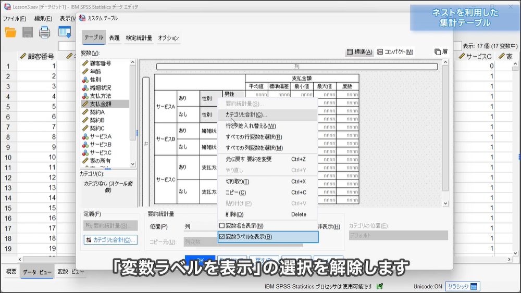Click the open folder icon in main toolbar
The image size is (521, 293).
[x=10, y=32]
